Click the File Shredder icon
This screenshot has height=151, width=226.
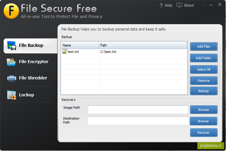(12, 79)
